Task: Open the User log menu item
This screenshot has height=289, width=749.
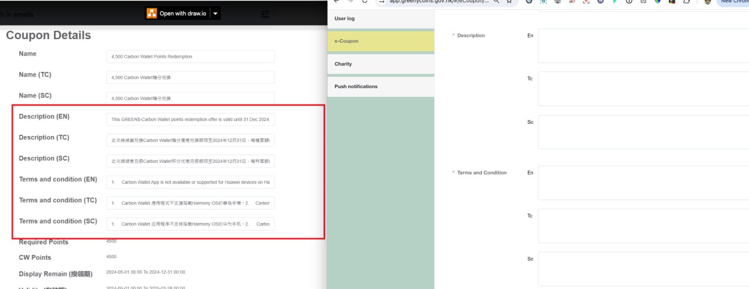Action: (380, 19)
